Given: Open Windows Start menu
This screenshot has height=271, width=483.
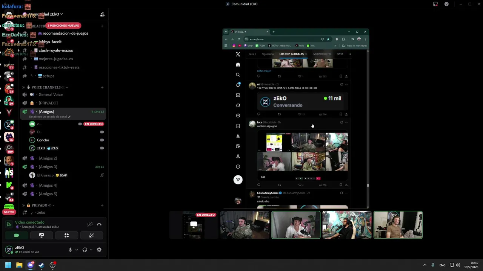Looking at the screenshot, I should coord(8,265).
